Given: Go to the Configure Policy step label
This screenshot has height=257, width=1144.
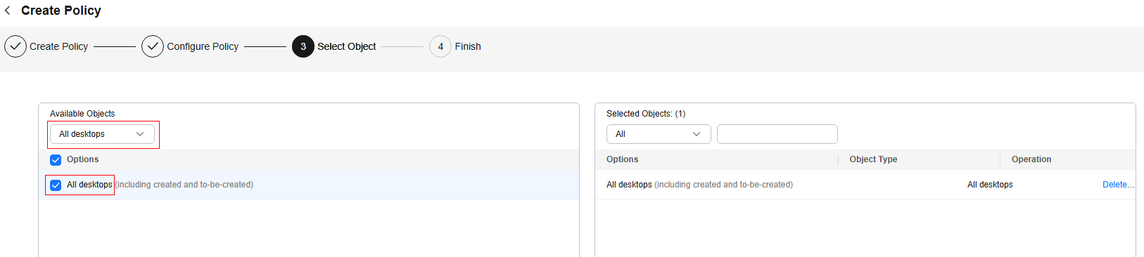Looking at the screenshot, I should pos(203,46).
